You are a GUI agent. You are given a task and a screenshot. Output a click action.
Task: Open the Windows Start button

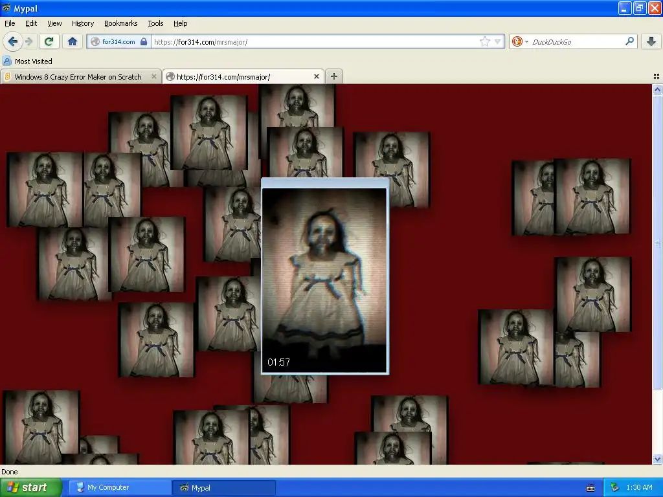pos(30,487)
